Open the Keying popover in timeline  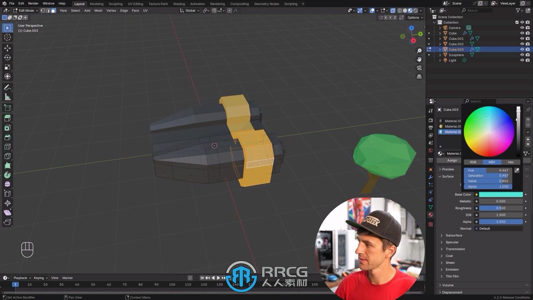click(x=40, y=278)
